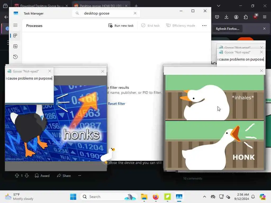Open display tray icon beside OneDrive

(x=221, y=197)
